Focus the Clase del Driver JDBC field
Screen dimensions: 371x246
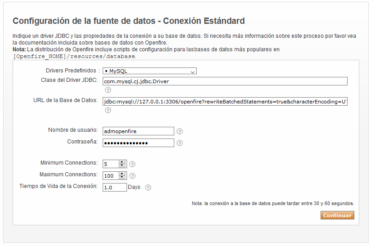225,81
